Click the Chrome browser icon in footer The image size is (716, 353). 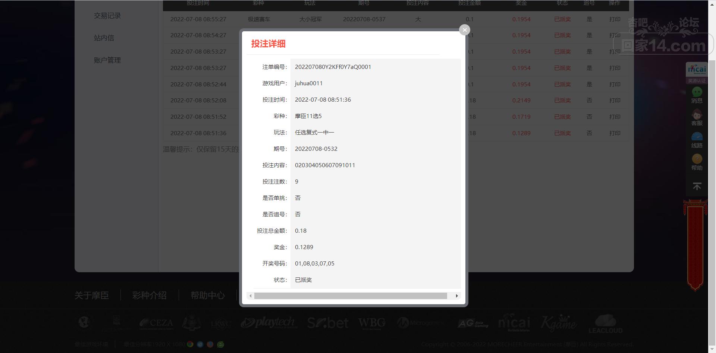click(190, 344)
